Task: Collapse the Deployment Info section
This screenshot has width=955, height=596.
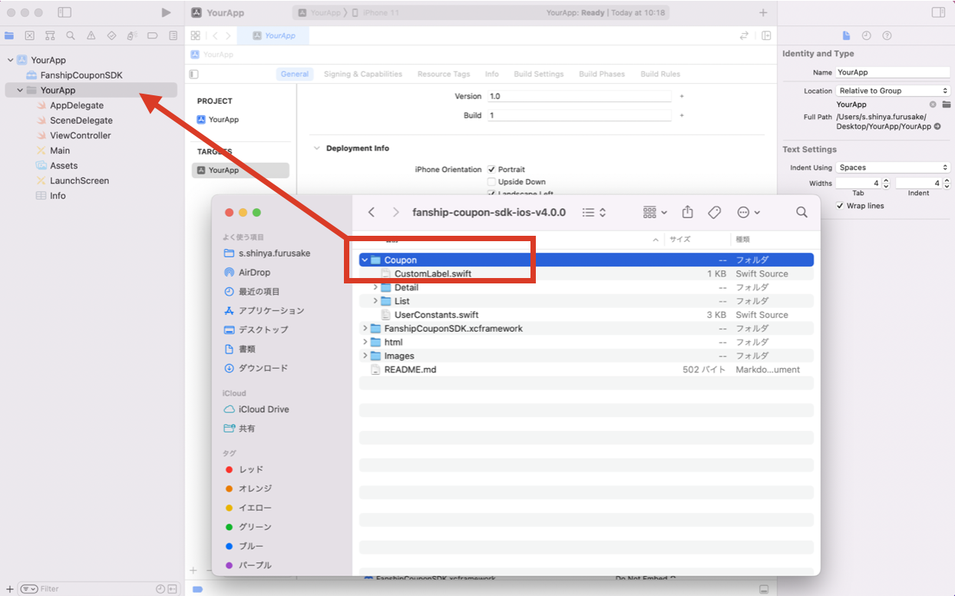Action: tap(316, 148)
